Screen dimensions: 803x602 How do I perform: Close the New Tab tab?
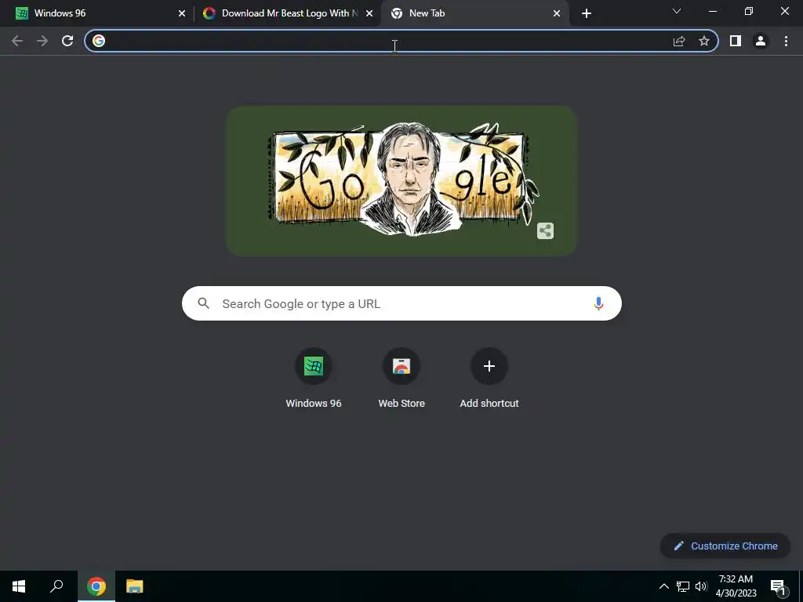pos(557,13)
